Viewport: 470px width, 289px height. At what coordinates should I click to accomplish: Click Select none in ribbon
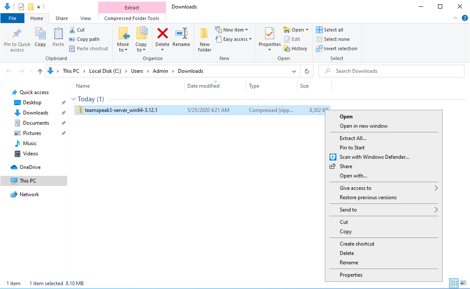(333, 39)
